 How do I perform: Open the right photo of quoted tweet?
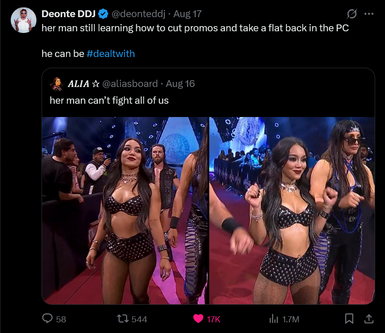click(292, 210)
